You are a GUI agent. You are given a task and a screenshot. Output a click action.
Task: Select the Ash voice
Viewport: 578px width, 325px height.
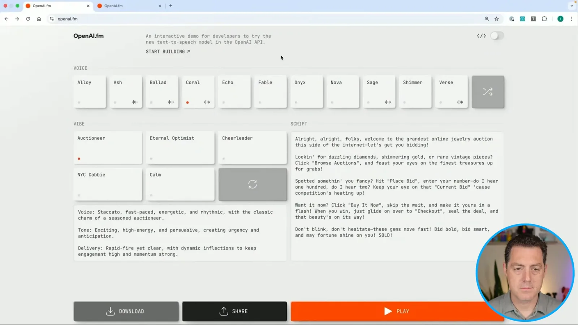point(126,92)
